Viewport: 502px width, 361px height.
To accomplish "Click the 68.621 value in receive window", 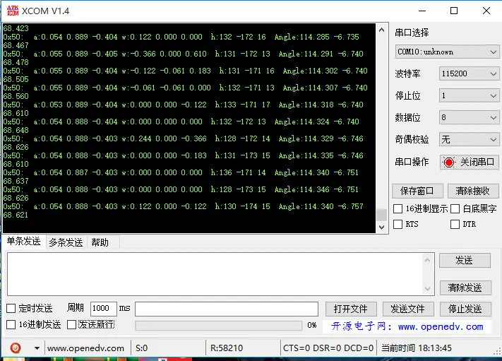I will (16, 215).
